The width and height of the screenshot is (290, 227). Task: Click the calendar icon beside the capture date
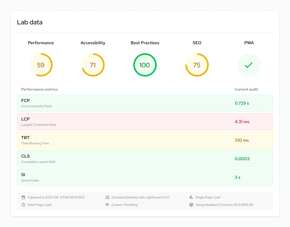(23, 197)
